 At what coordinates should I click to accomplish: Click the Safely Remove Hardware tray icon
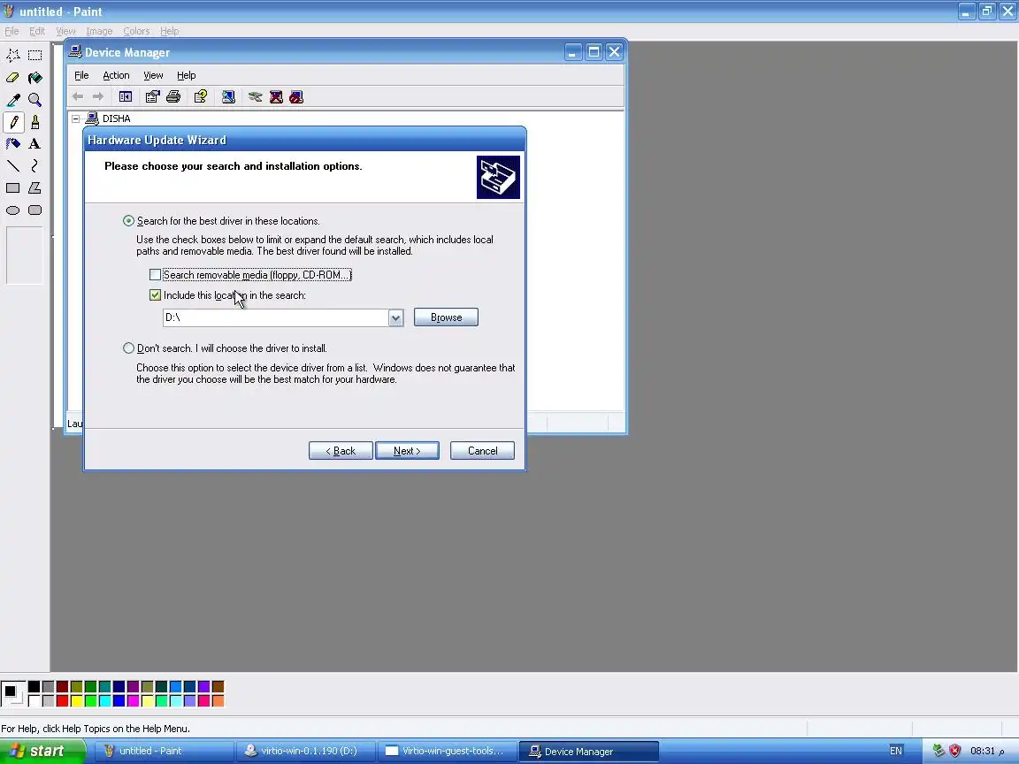[x=939, y=751]
